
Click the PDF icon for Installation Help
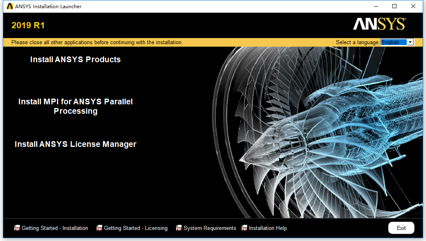(244, 228)
